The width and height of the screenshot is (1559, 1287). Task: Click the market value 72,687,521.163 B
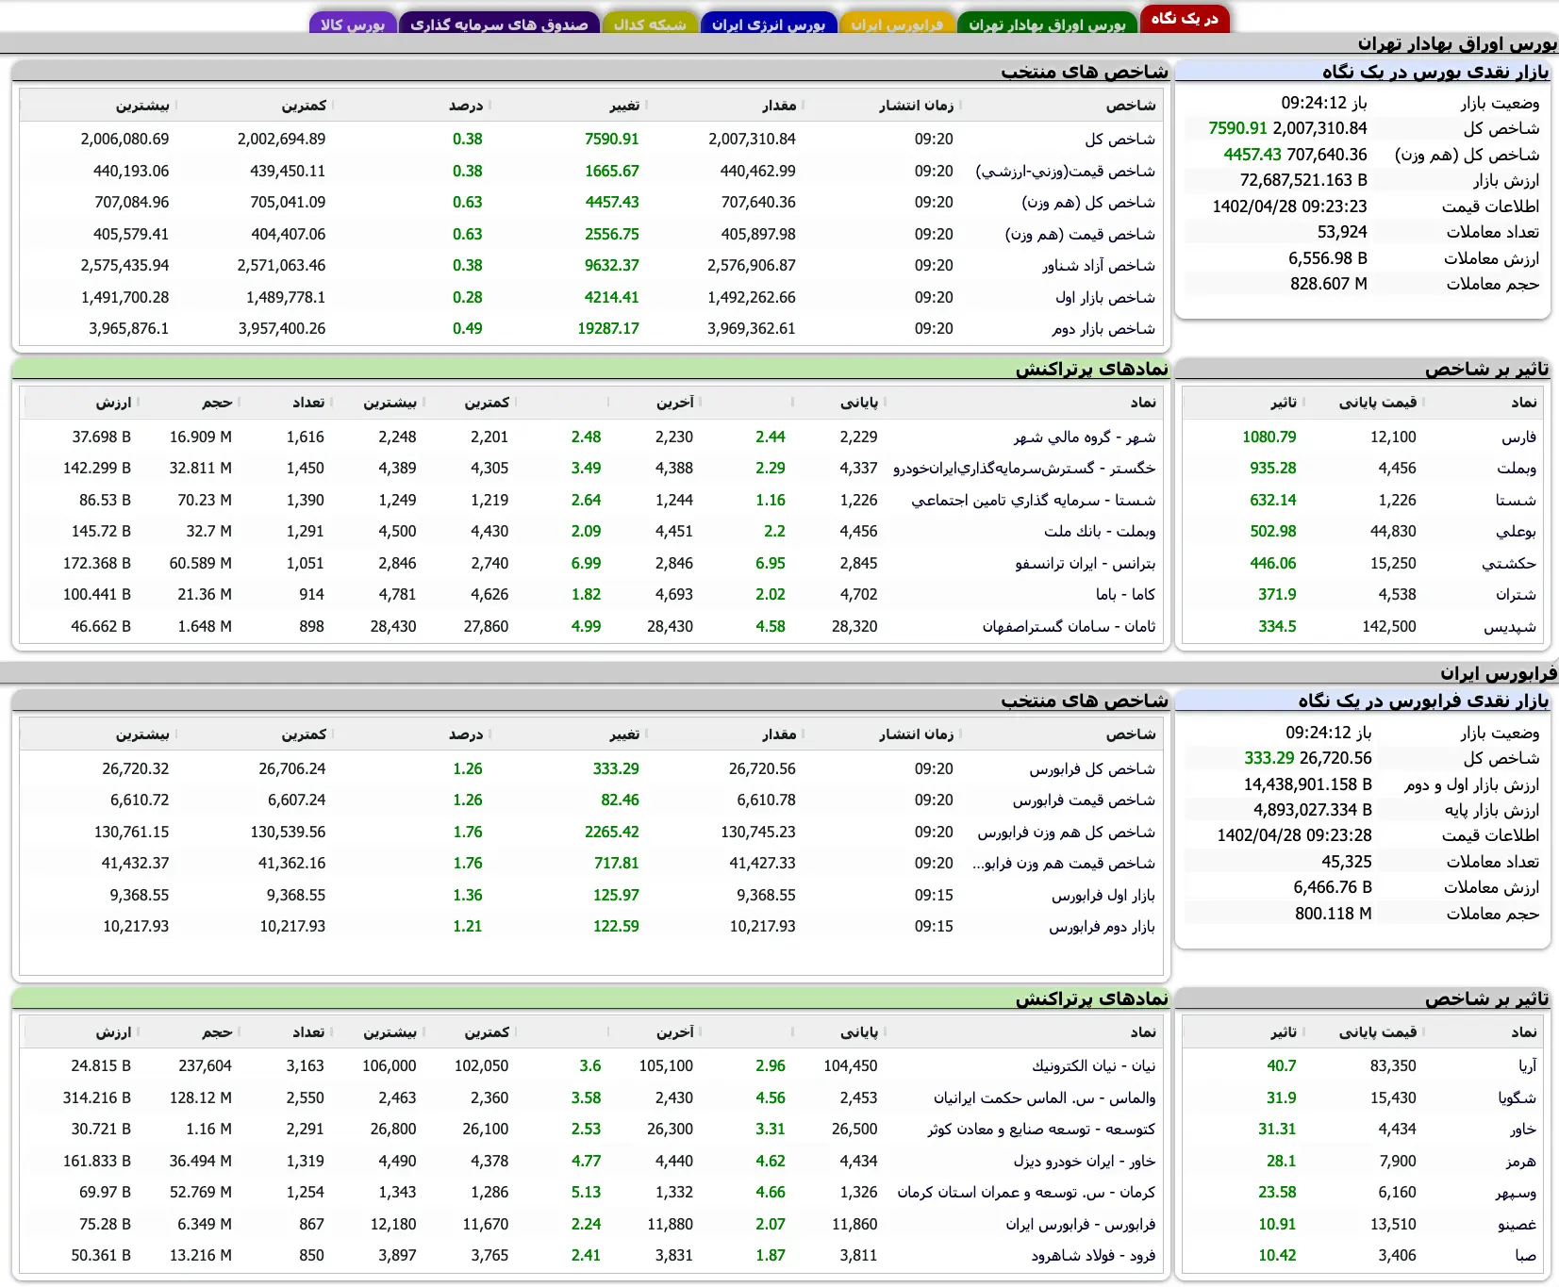click(x=1303, y=180)
